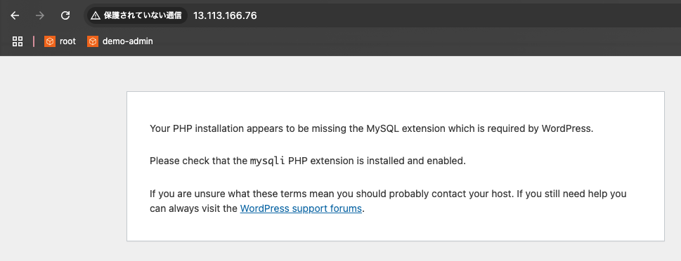Click the warning triangle security icon
The height and width of the screenshot is (261, 681).
point(96,15)
